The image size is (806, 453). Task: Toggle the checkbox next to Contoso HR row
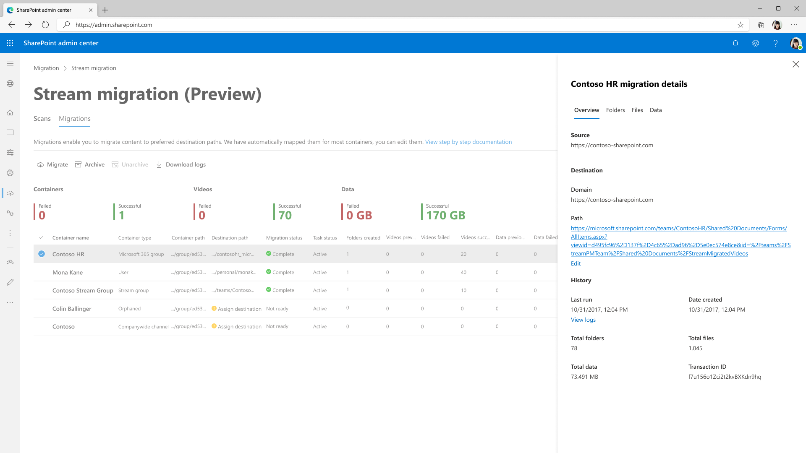(42, 254)
